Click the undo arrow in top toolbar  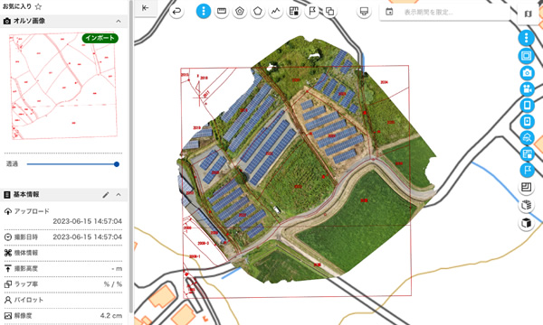point(176,12)
